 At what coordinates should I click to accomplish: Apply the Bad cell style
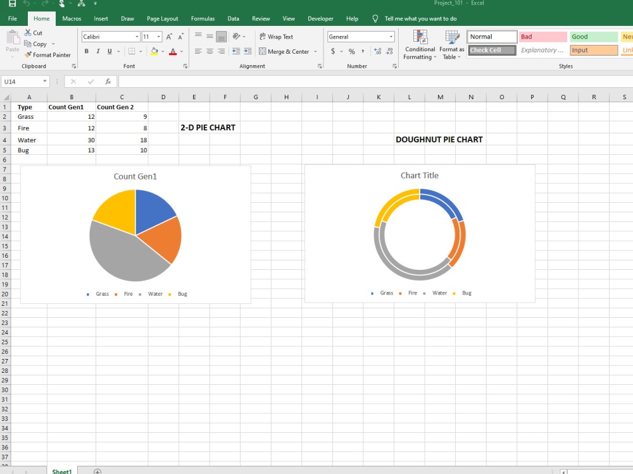click(x=543, y=37)
